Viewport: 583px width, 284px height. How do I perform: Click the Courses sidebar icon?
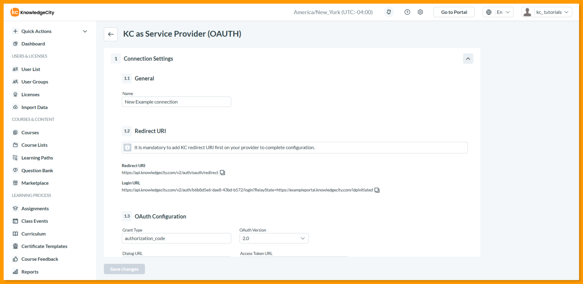tap(15, 133)
